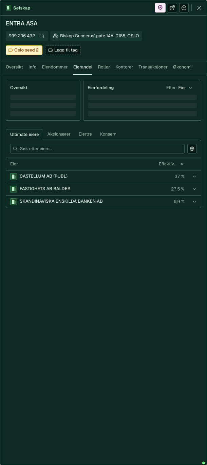Open the Kontorer tab
Viewport: 207px width, 465px height.
tap(124, 67)
